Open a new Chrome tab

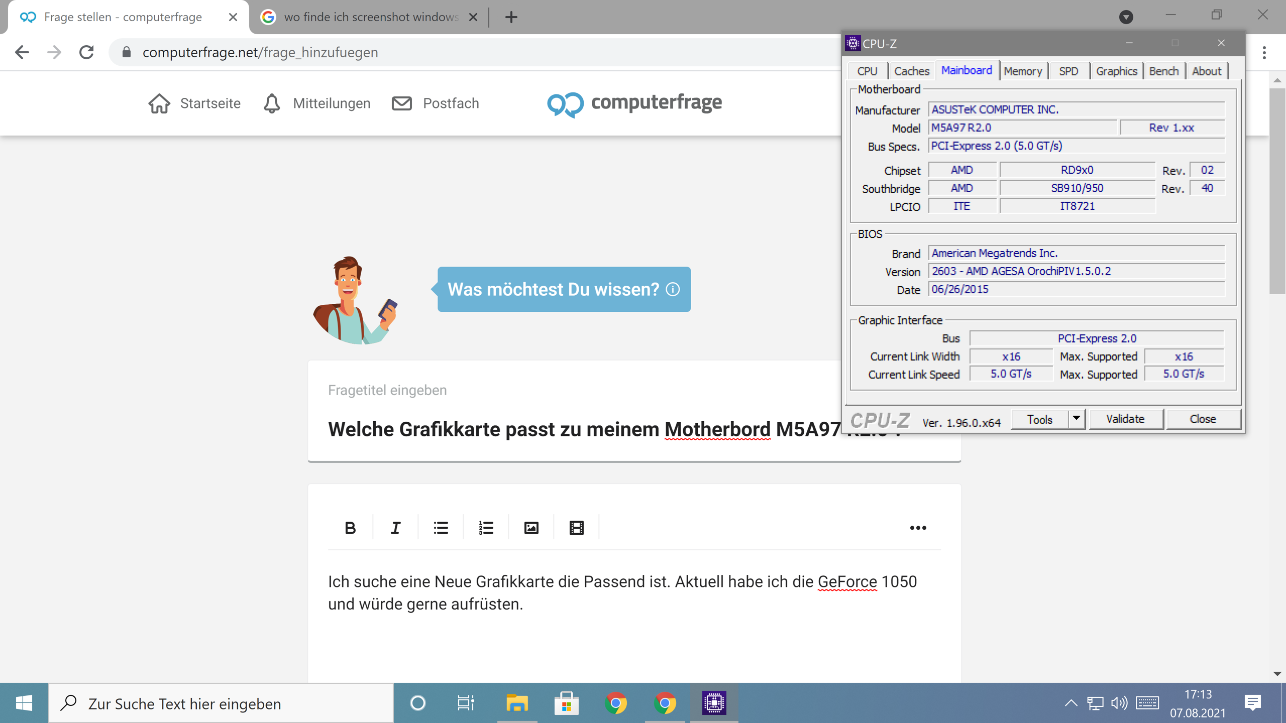pyautogui.click(x=511, y=17)
